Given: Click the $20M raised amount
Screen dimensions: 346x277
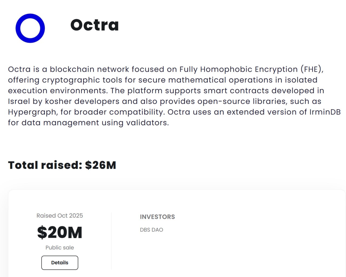Looking at the screenshot, I should (60, 232).
